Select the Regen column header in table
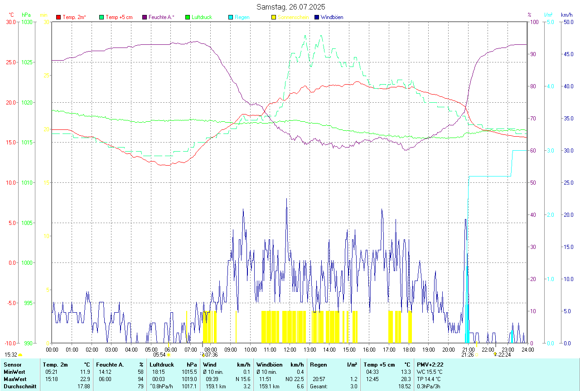Image resolution: width=580 pixels, height=391 pixels. (318, 365)
